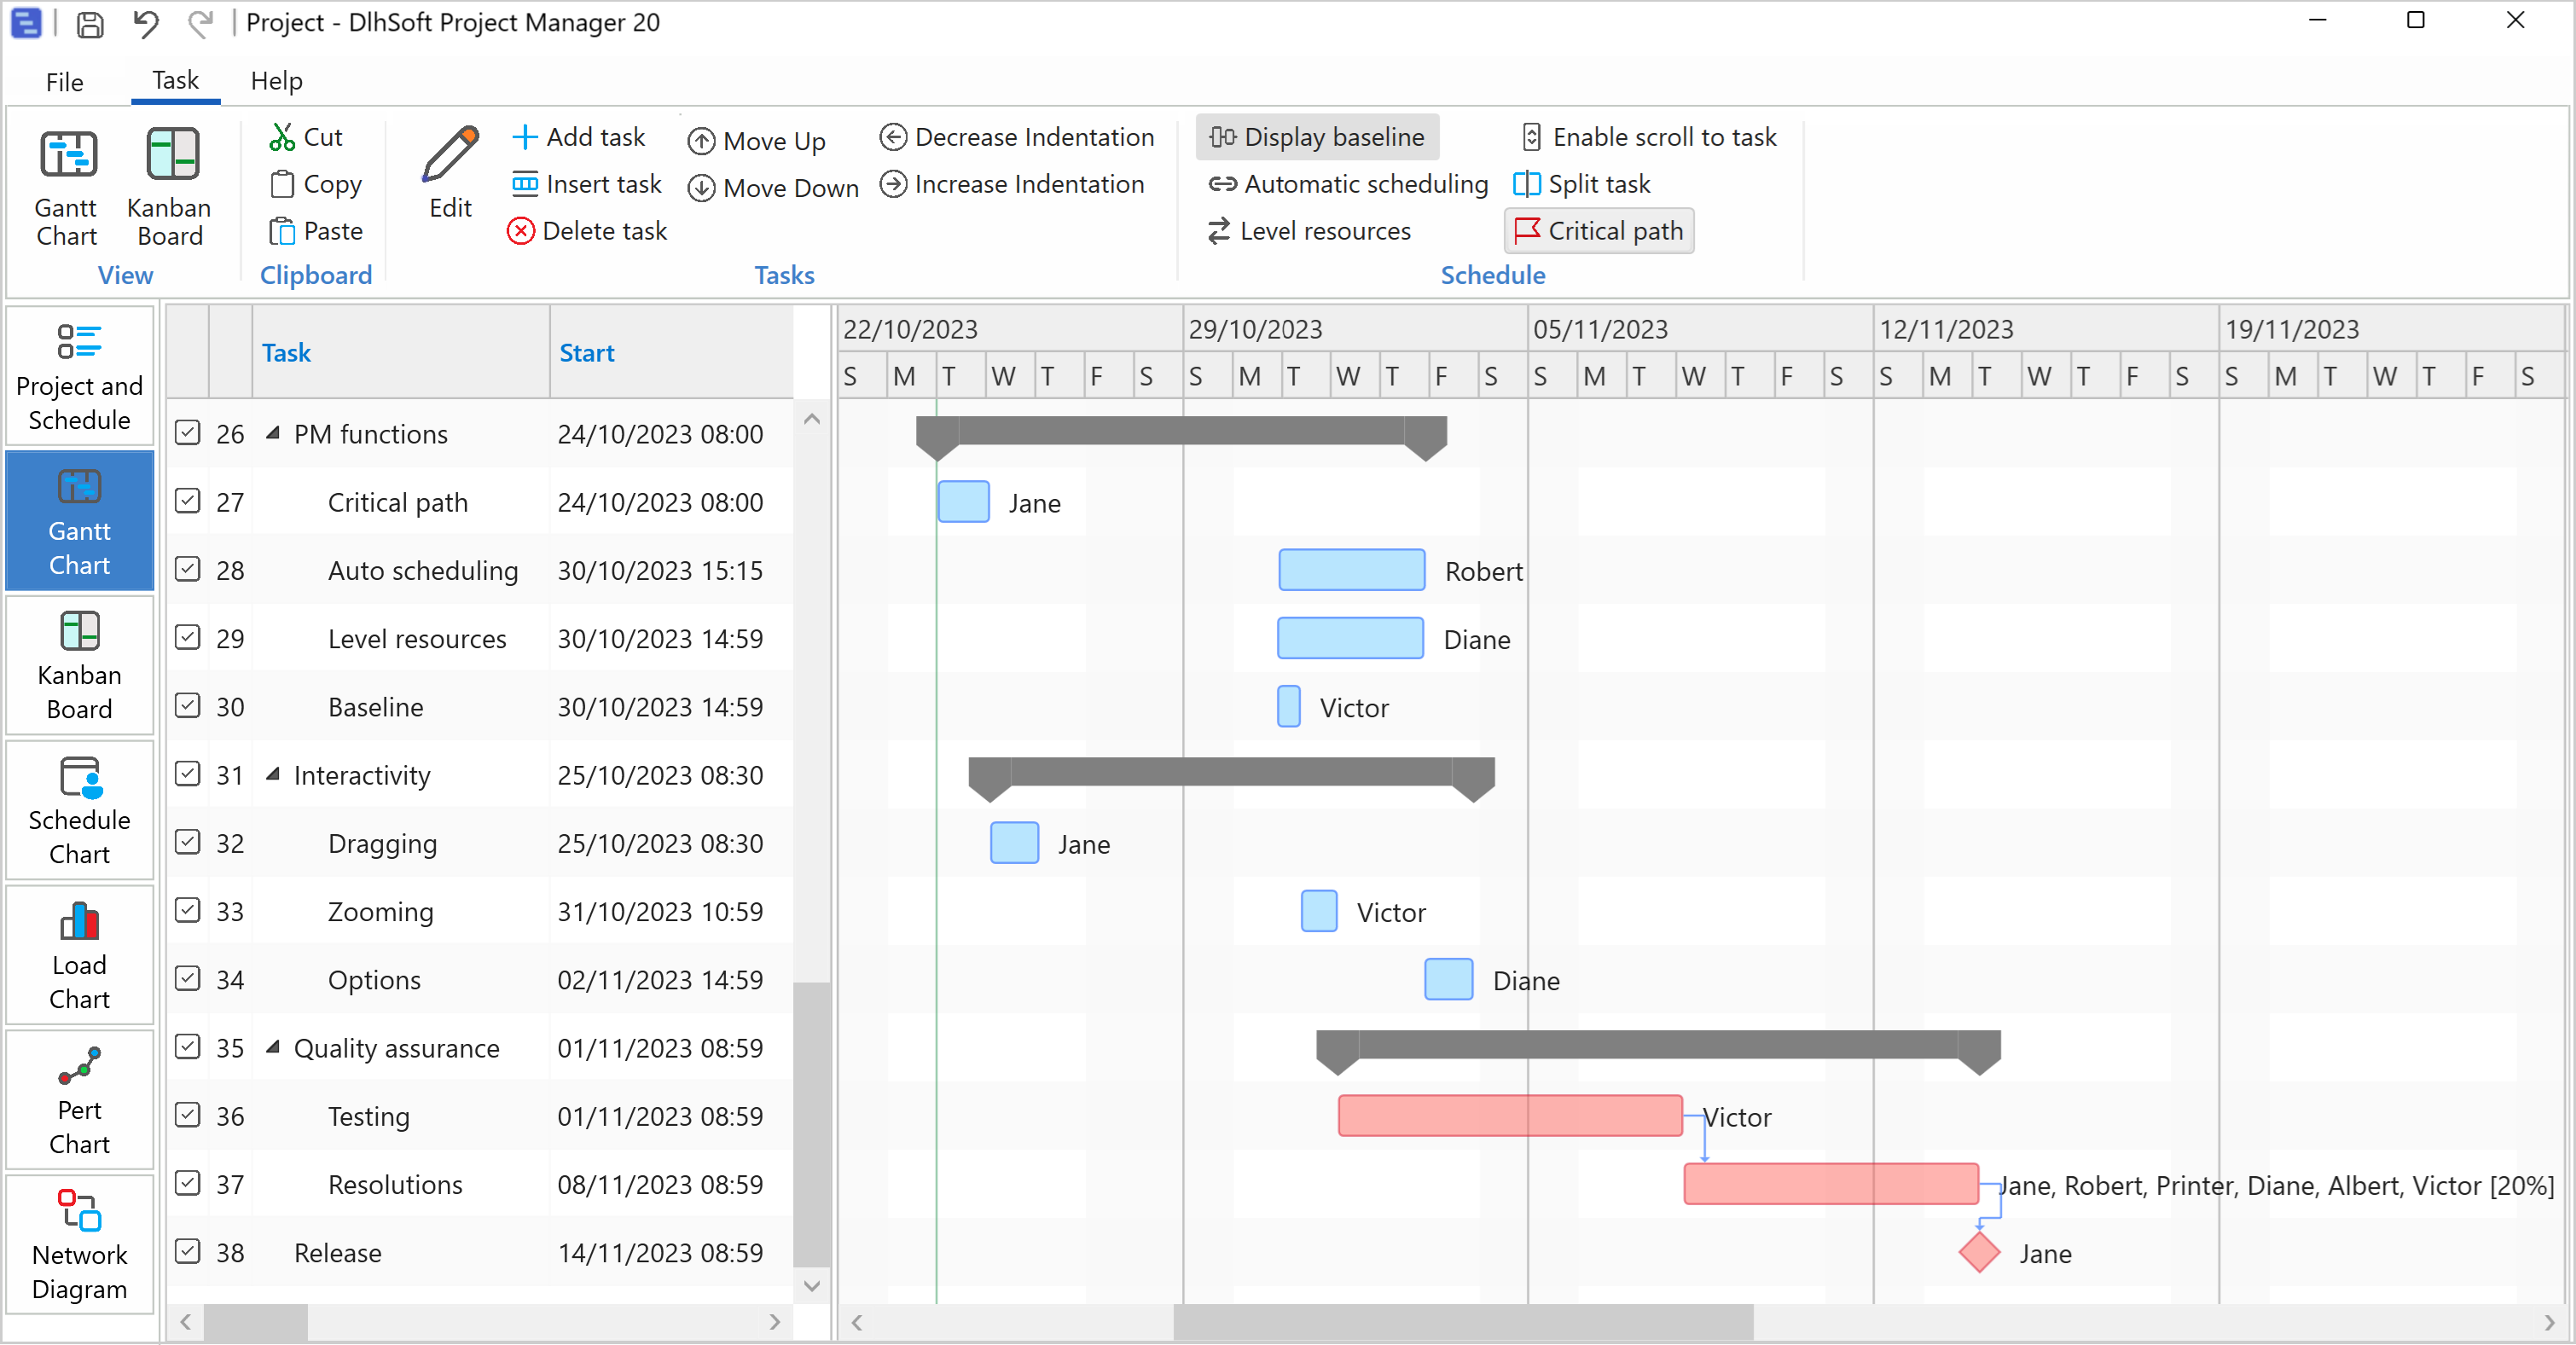Screen dimensions: 2576x1345
Task: Open the Load Chart panel
Action: pyautogui.click(x=79, y=955)
